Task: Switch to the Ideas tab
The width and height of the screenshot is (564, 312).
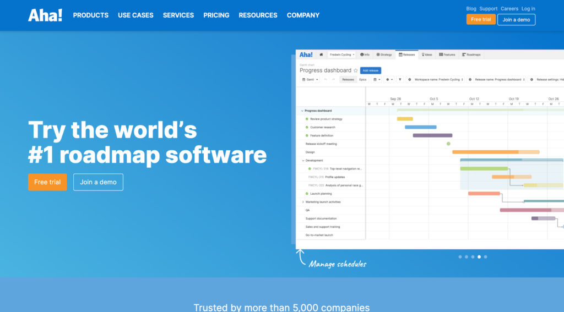Action: coord(427,54)
